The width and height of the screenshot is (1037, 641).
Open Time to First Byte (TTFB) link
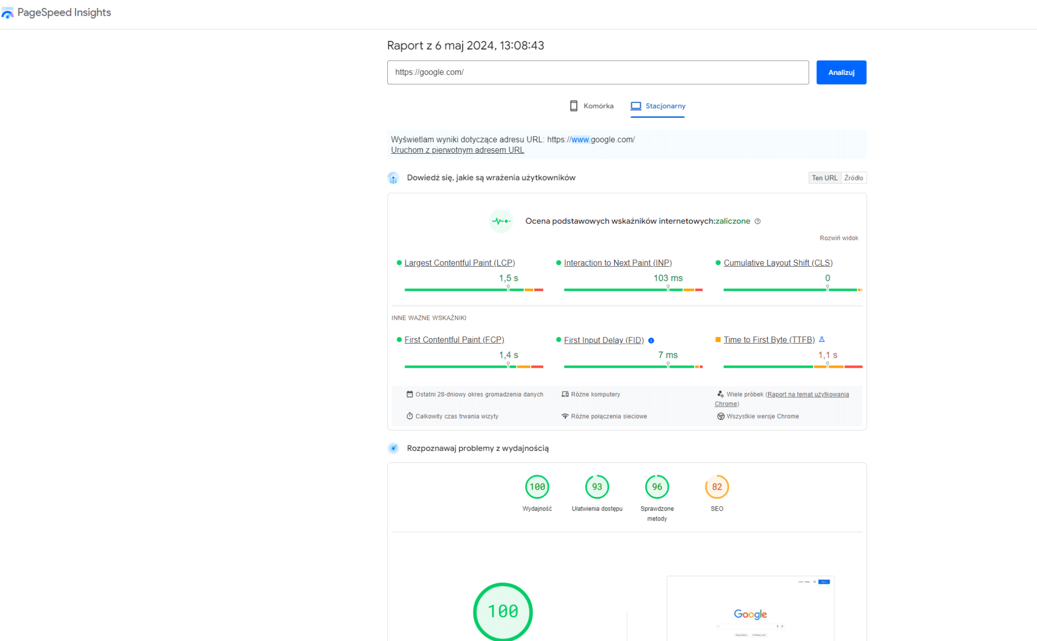coord(769,339)
